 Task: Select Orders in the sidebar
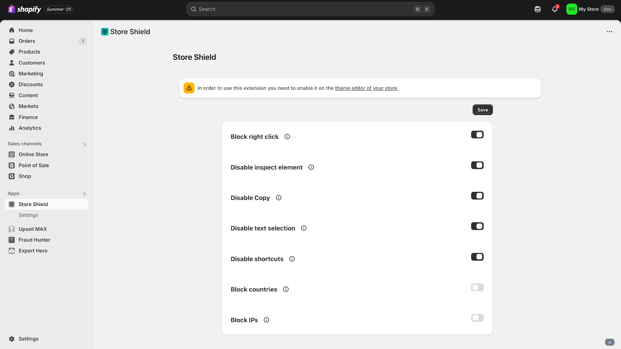click(x=26, y=41)
